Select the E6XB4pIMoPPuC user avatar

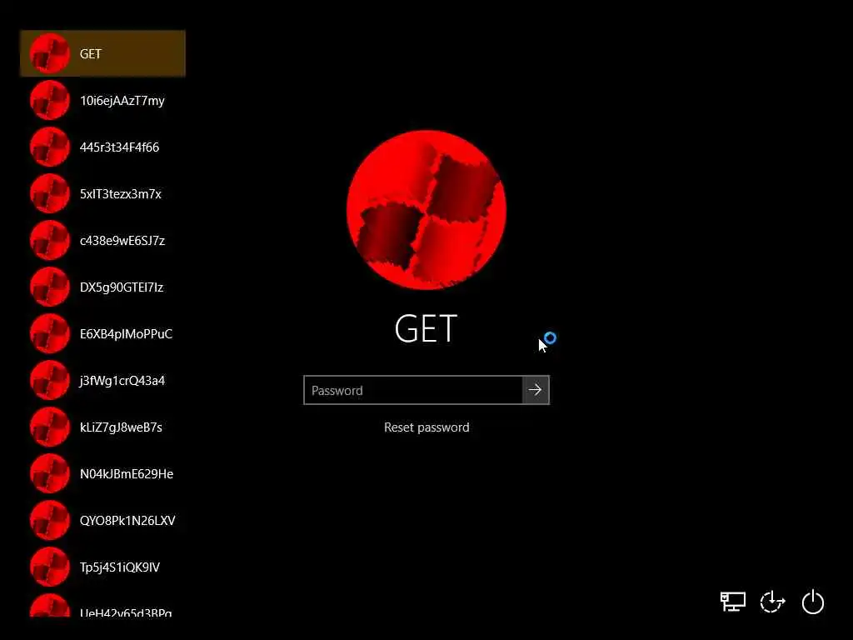49,333
